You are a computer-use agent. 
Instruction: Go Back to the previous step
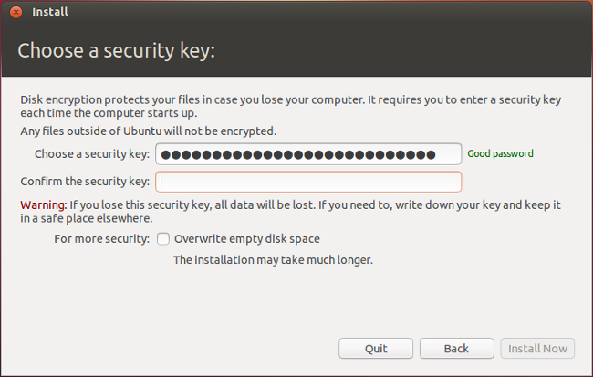[x=456, y=348]
